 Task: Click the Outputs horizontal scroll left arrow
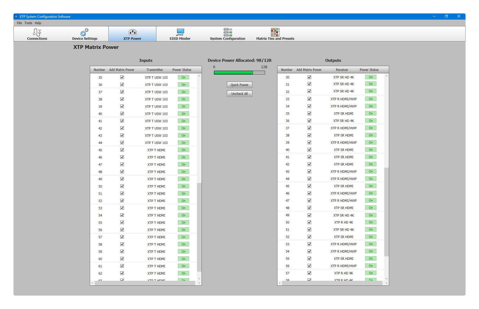click(280, 283)
